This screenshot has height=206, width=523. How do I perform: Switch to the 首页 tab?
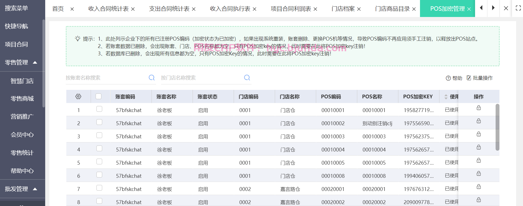[x=58, y=9]
